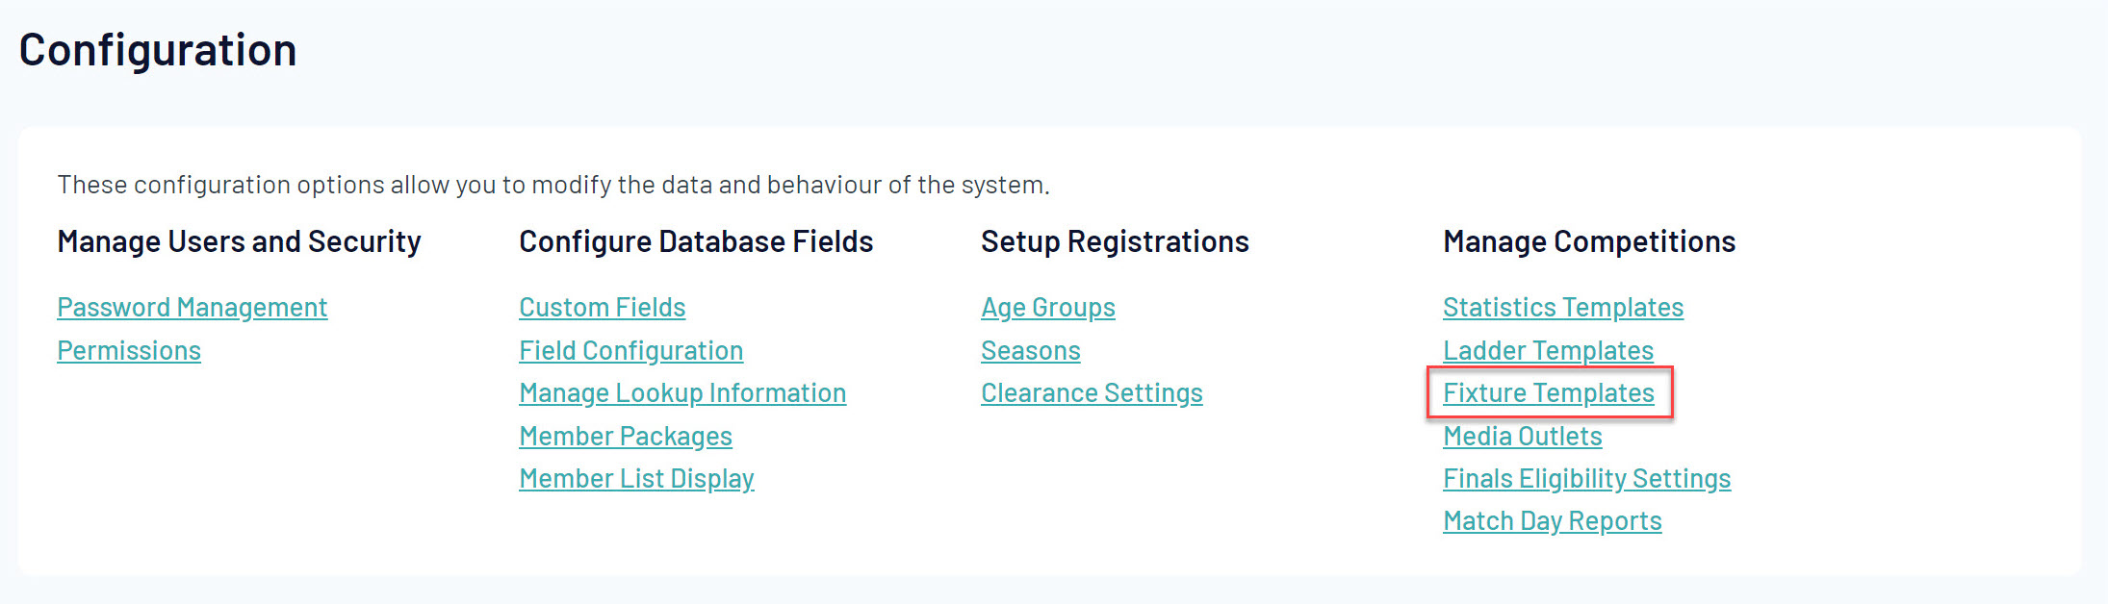Image resolution: width=2108 pixels, height=604 pixels.
Task: Open the Age Groups settings link
Action: click(1047, 308)
